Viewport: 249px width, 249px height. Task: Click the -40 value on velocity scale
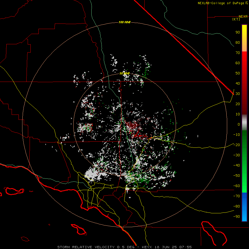click(x=237, y=165)
